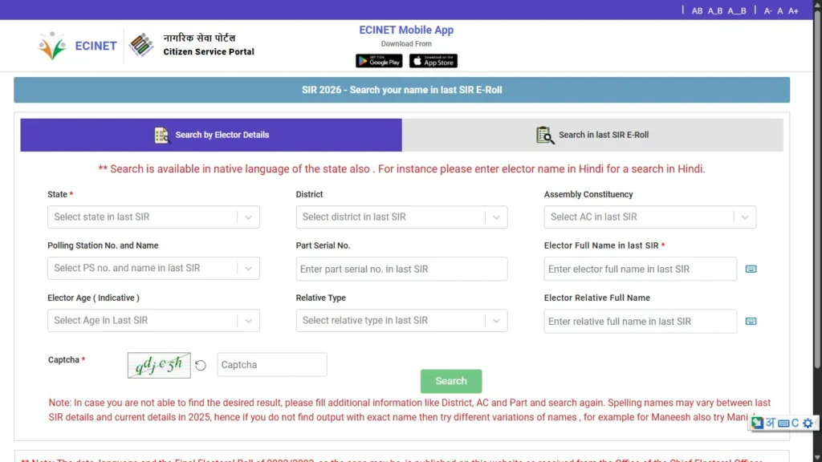822x462 pixels.
Task: Focus the Part Serial No. field
Action: pyautogui.click(x=401, y=269)
